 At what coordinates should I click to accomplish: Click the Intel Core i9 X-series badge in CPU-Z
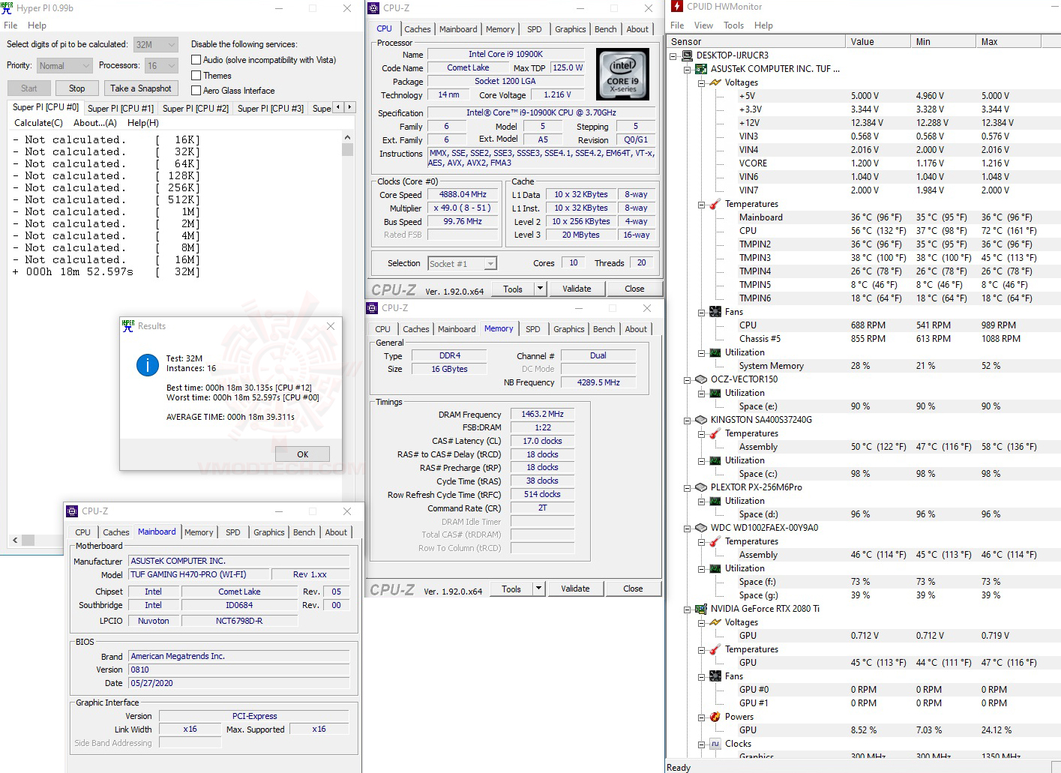[622, 73]
